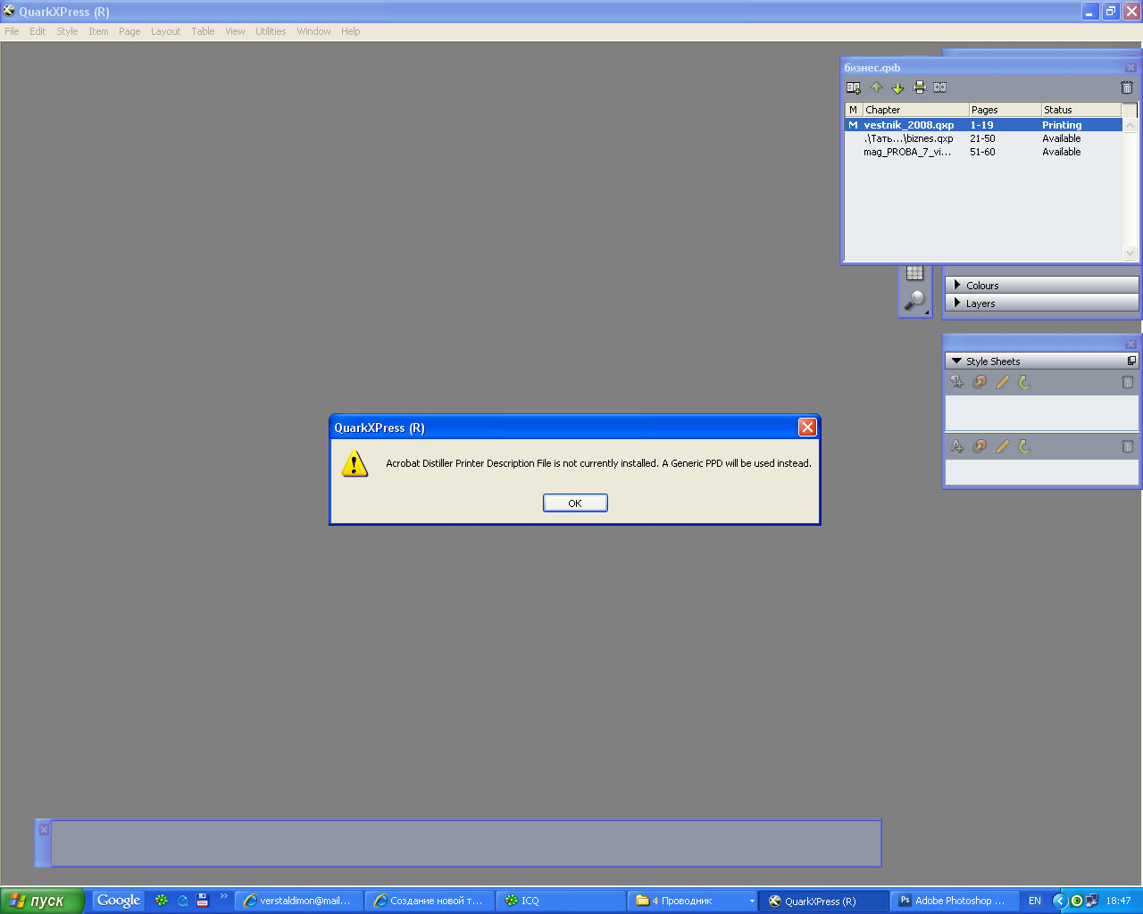Viewport: 1143px width, 914px height.
Task: Update paragraph style sheet arrow
Action: (1024, 382)
